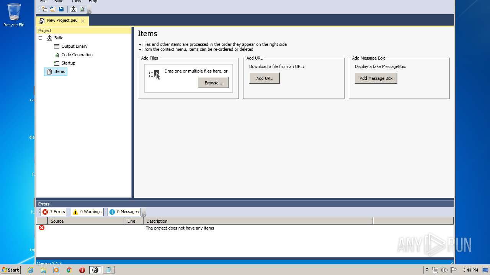
Task: Click the Version 3.1.5 status text
Action: click(49, 264)
